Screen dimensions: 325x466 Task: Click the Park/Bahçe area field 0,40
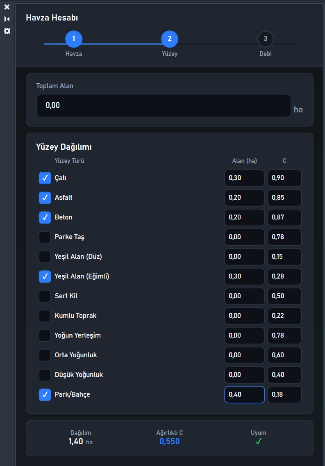245,395
